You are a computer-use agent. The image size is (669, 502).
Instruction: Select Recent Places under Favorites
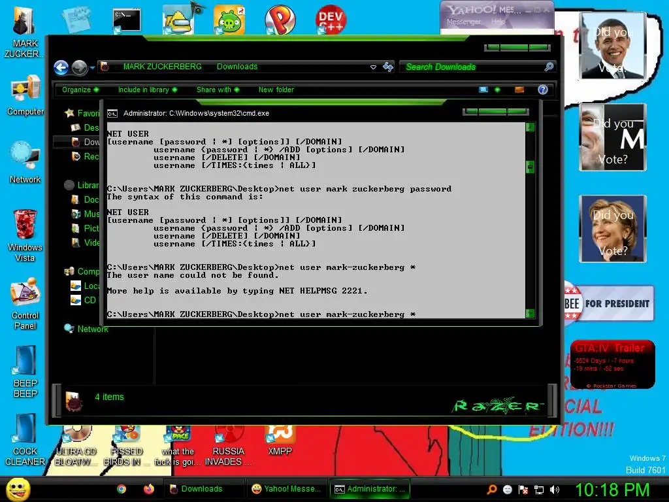pyautogui.click(x=86, y=157)
